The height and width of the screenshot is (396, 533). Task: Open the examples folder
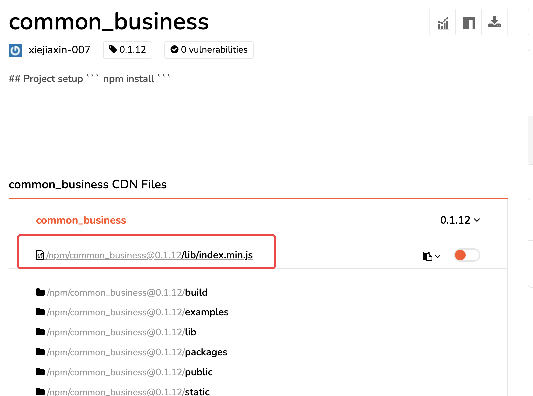click(138, 312)
